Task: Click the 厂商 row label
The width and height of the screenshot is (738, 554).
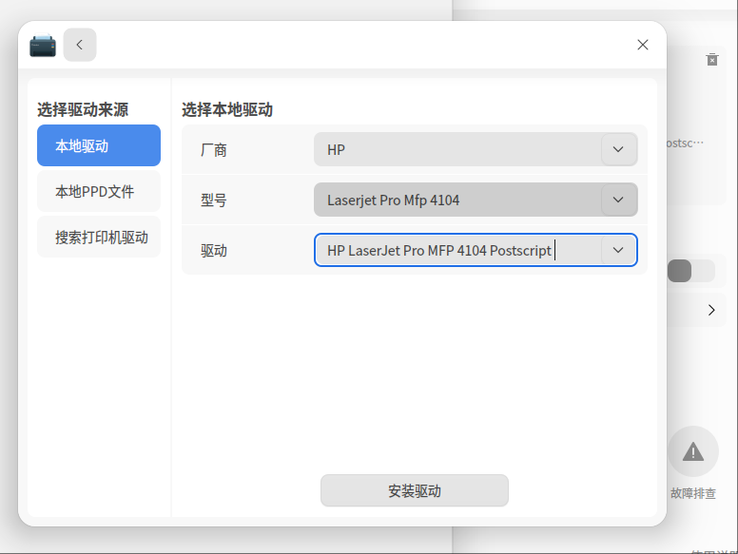Action: [x=214, y=150]
